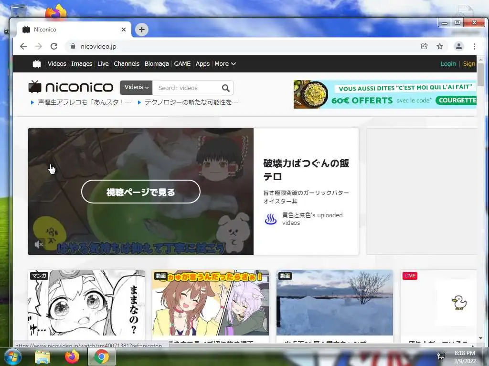489x366 pixels.
Task: Click the large niconico logo
Action: coord(71,87)
